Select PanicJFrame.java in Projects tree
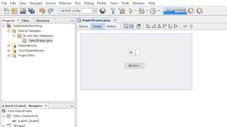This screenshot has width=227, height=127. click(x=40, y=41)
